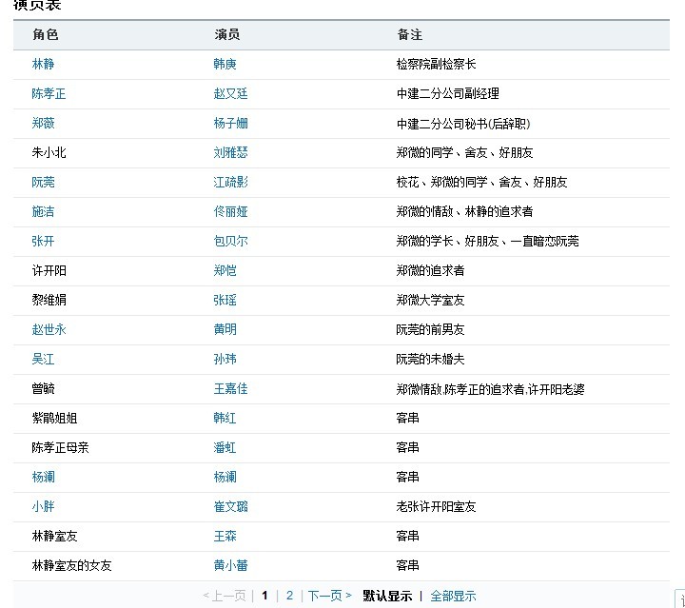Viewport: 685px width, 608px height.
Task: Click disabled 上一页 previous page link
Action: click(x=225, y=596)
